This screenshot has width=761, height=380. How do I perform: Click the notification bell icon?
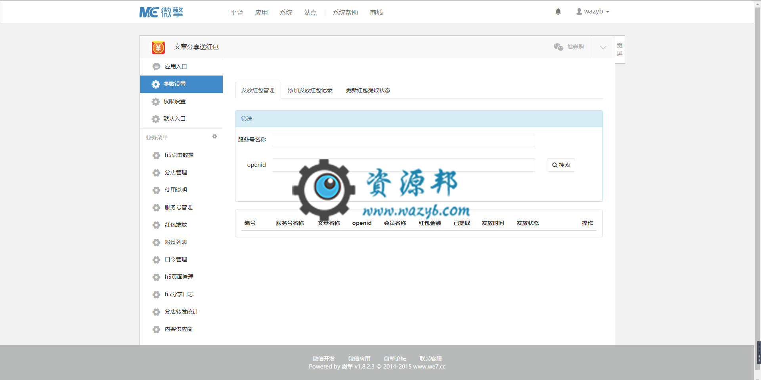pyautogui.click(x=558, y=11)
